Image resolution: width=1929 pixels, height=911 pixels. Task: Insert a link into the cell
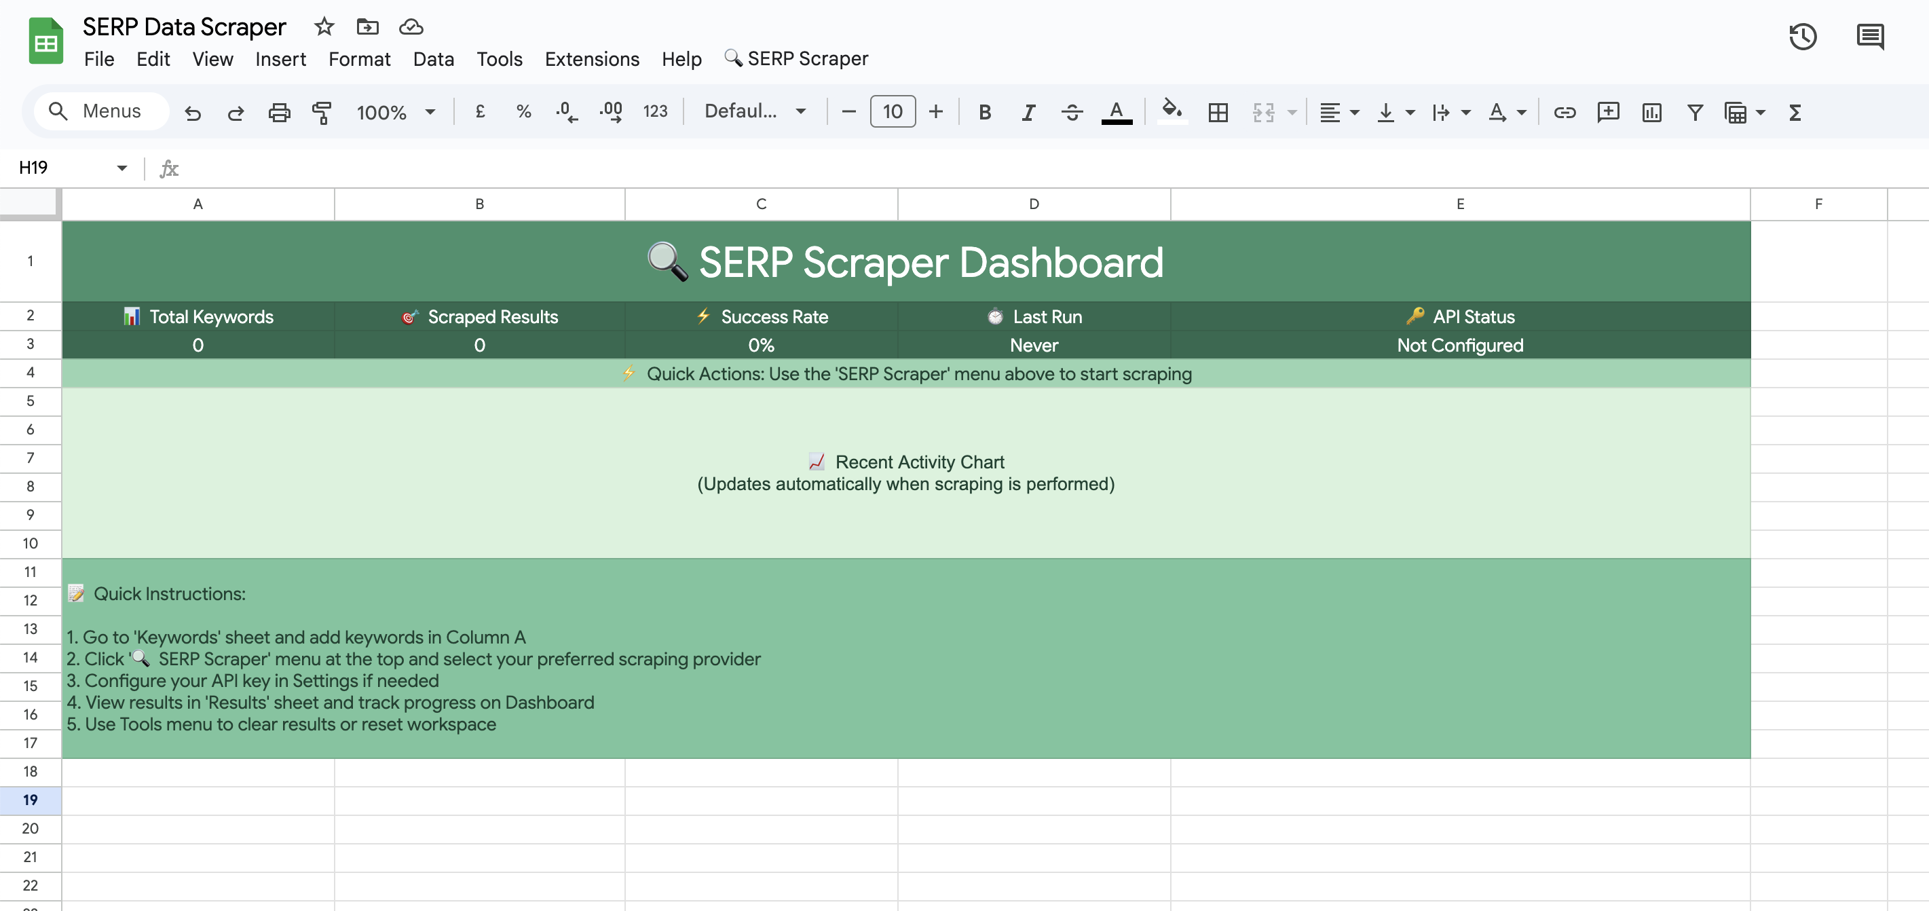pyautogui.click(x=1565, y=113)
